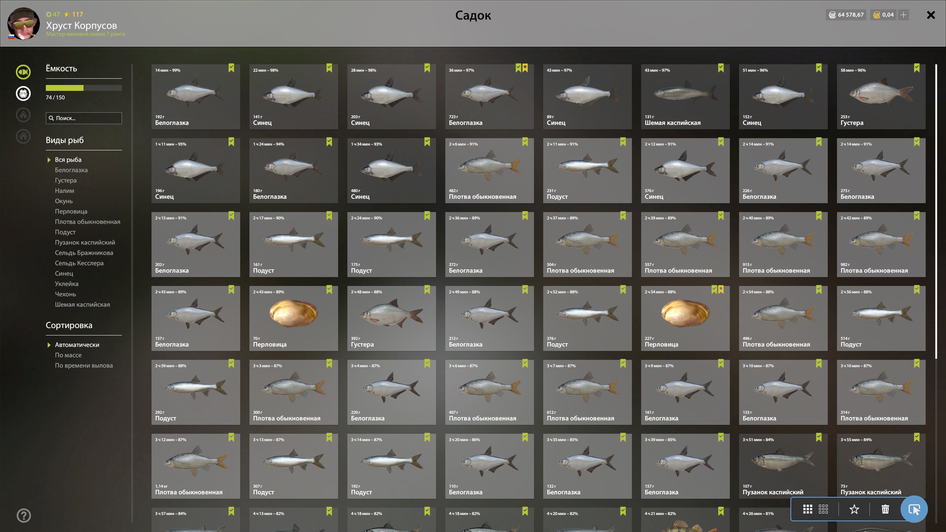Filter fish list by Плотва обыкновенная
The width and height of the screenshot is (946, 532).
[88, 222]
